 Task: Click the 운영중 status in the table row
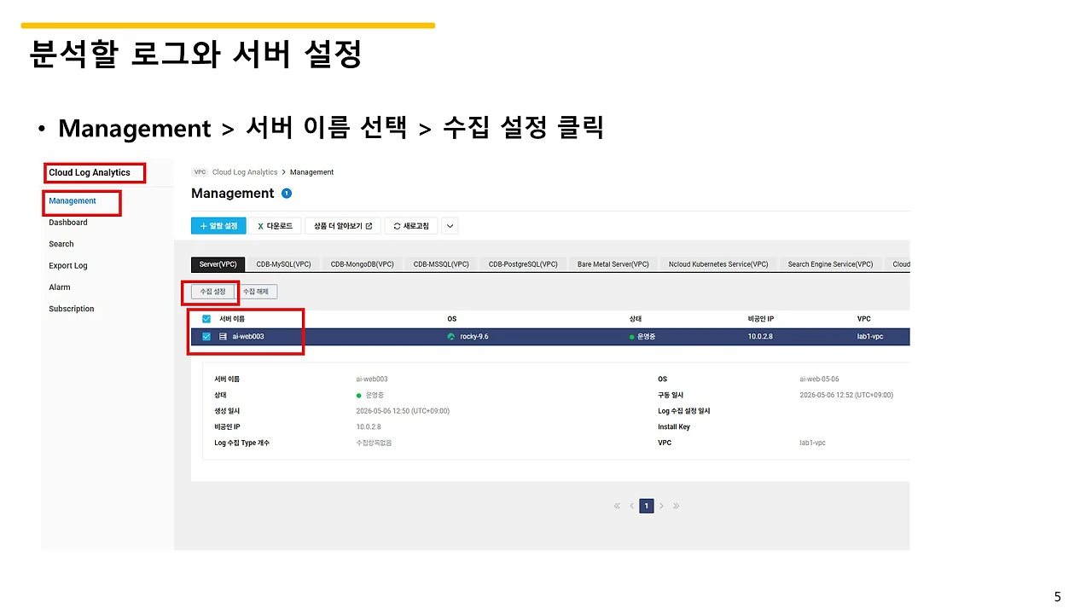tap(647, 337)
